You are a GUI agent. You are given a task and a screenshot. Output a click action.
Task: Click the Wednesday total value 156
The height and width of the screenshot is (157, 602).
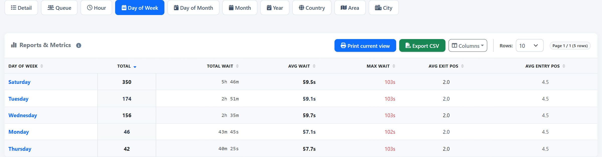(127, 115)
